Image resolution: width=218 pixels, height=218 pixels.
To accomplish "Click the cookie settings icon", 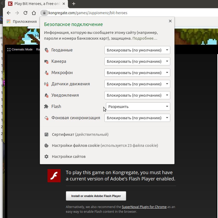I will pyautogui.click(x=46, y=146).
